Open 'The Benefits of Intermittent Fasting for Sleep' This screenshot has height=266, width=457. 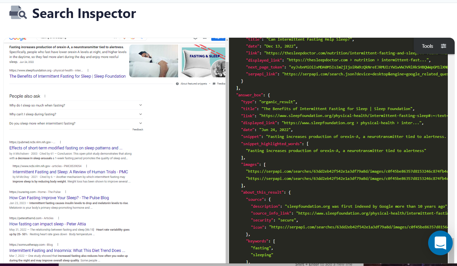[67, 76]
